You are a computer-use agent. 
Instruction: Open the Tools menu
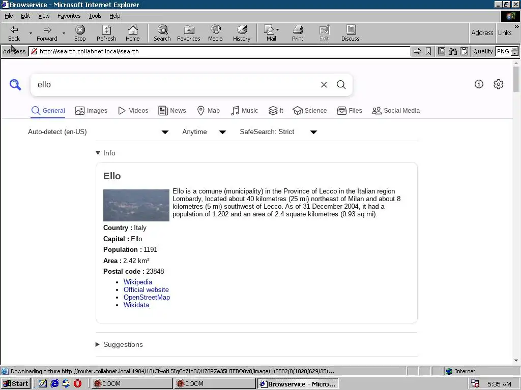click(x=95, y=16)
